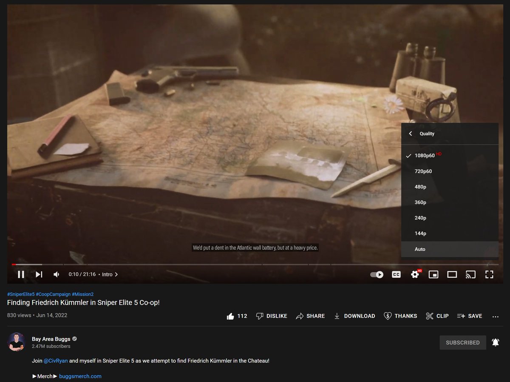Open the #SniperElite5 hashtag

click(21, 294)
